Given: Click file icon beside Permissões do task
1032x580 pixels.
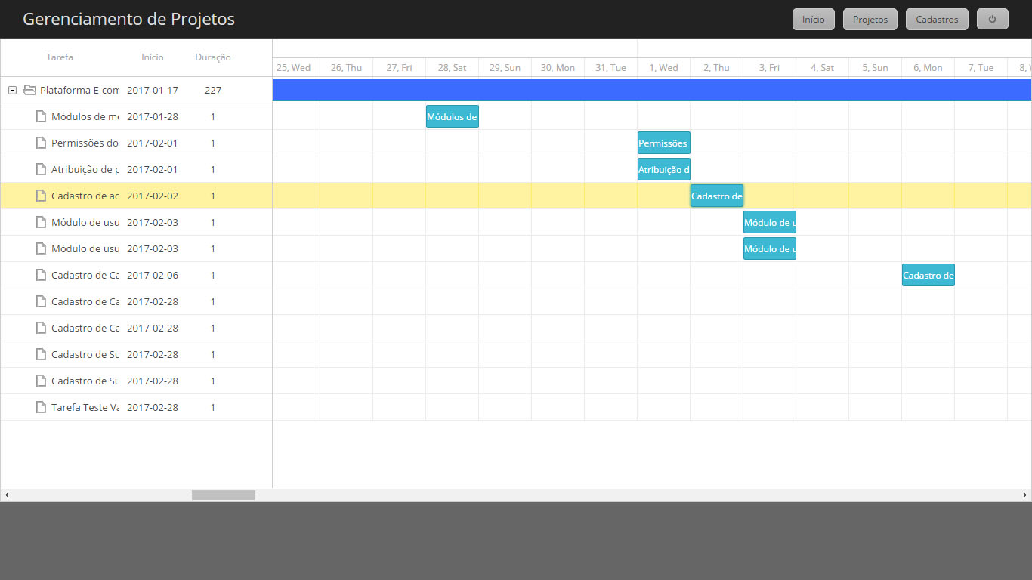Looking at the screenshot, I should [42, 143].
